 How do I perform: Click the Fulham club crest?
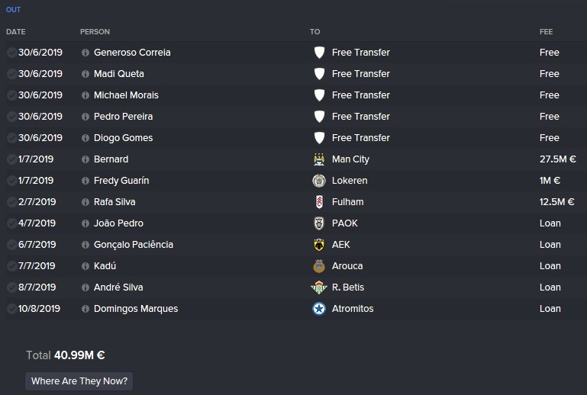[x=319, y=202]
